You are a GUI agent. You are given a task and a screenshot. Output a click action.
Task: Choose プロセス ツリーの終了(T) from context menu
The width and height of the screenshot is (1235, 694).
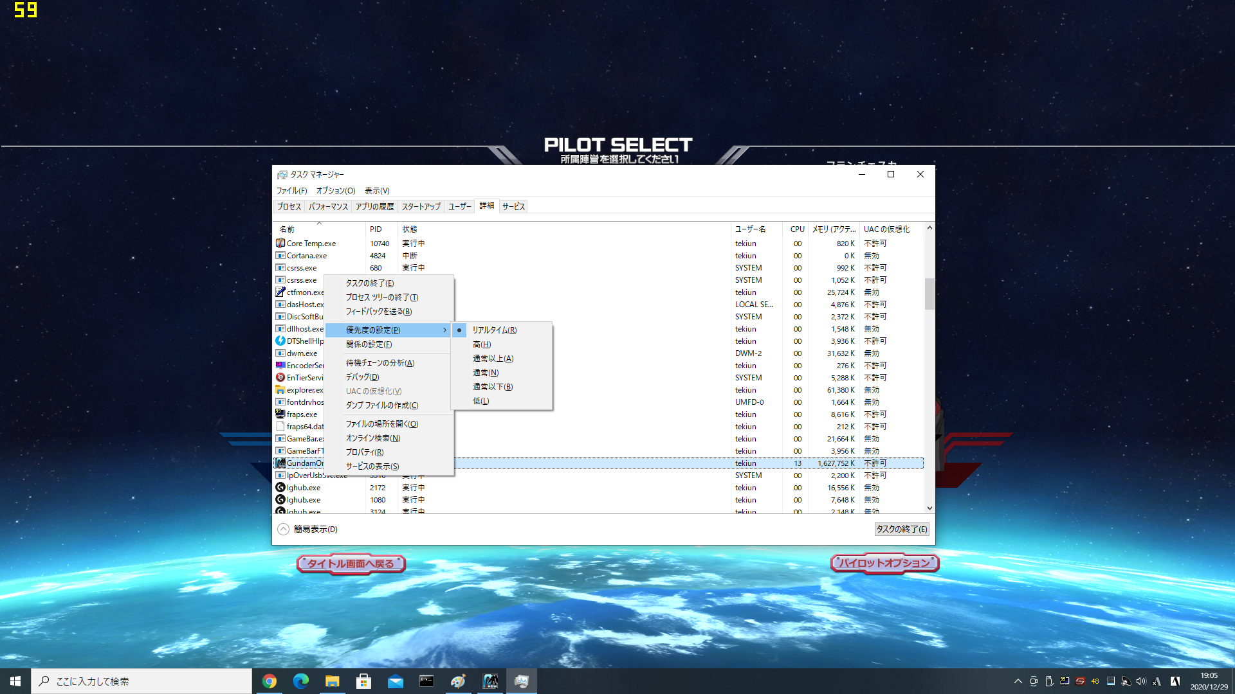pyautogui.click(x=382, y=298)
